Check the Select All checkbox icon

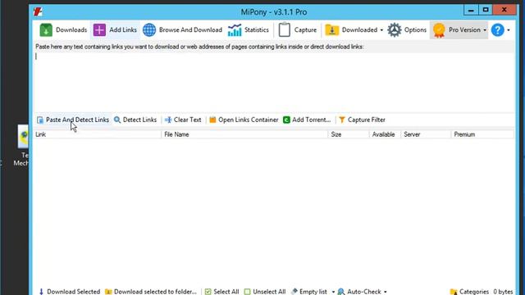(x=208, y=292)
